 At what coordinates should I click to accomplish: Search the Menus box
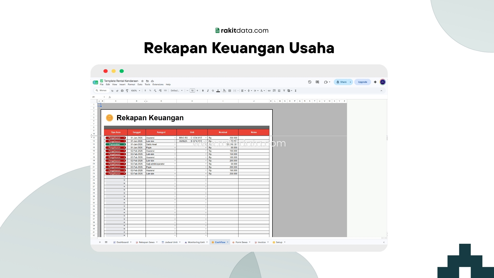click(101, 91)
